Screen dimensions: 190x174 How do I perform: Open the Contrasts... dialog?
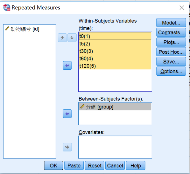point(171,32)
